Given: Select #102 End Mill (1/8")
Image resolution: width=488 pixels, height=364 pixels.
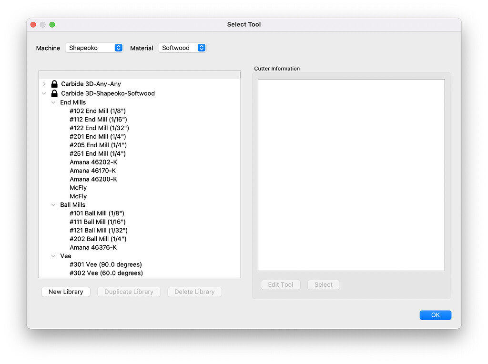Looking at the screenshot, I should pyautogui.click(x=98, y=111).
